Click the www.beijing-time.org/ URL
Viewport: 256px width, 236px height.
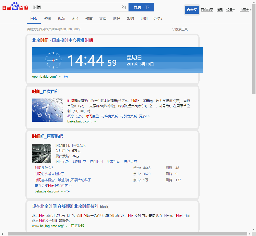48,226
